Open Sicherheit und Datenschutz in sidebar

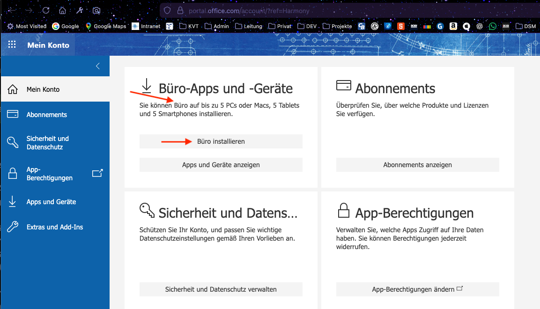pos(55,142)
